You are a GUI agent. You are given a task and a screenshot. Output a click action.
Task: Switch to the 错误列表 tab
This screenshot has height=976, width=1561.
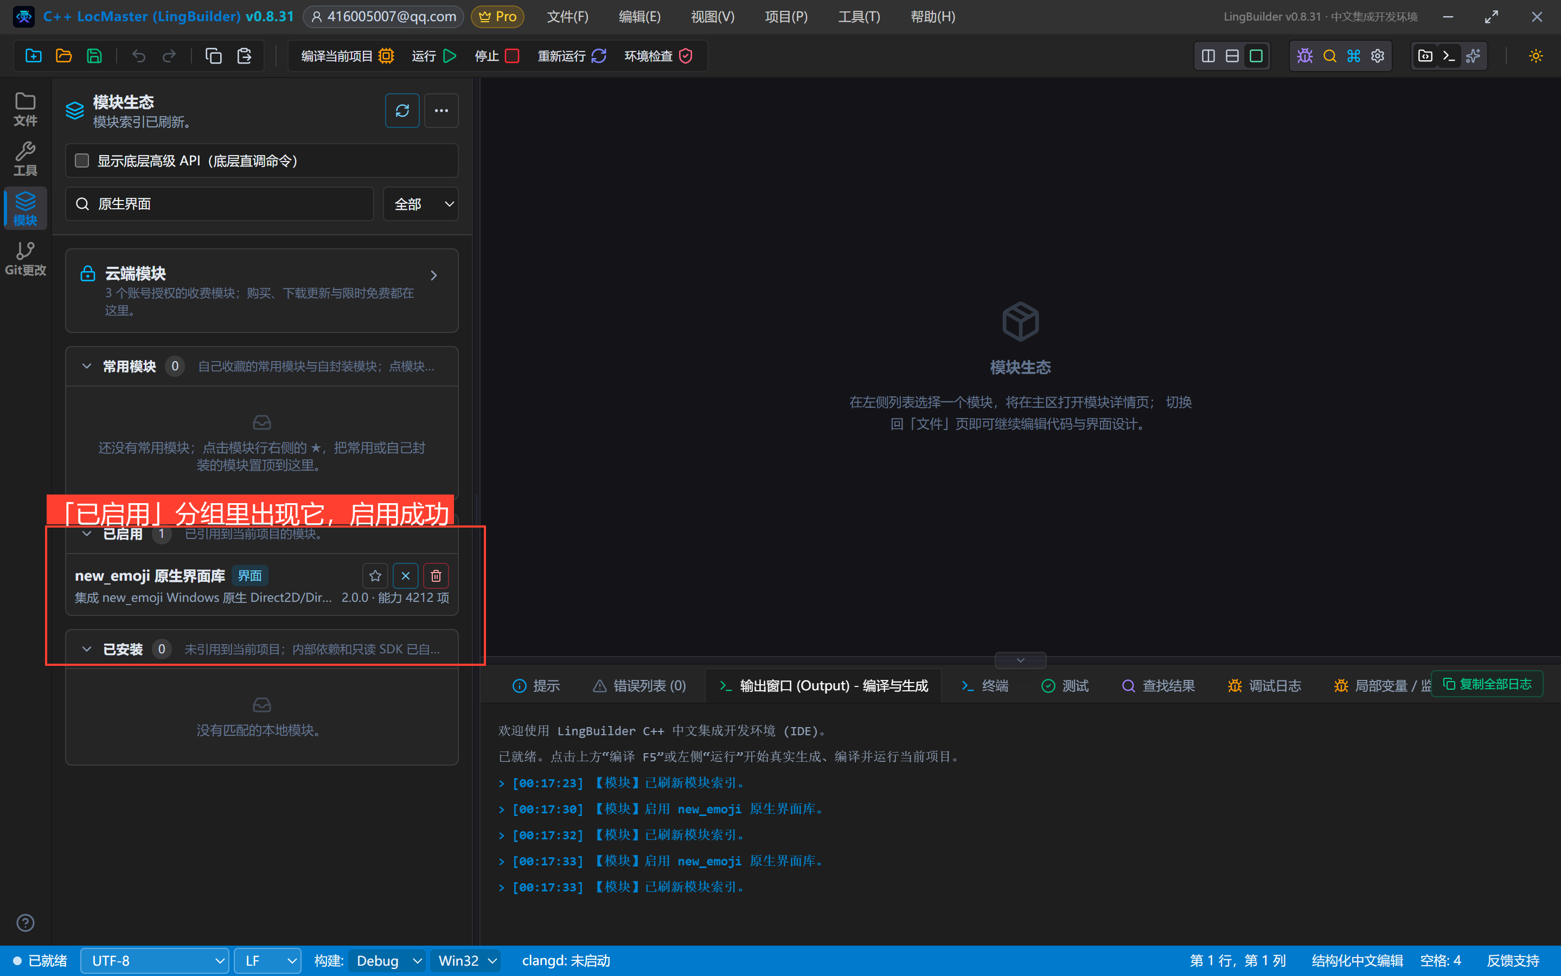click(x=640, y=685)
